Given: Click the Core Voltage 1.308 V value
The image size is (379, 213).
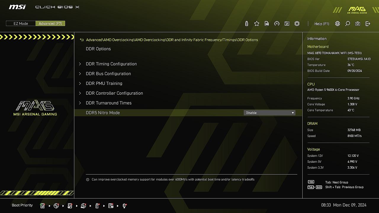Looking at the screenshot, I should click(352, 104).
